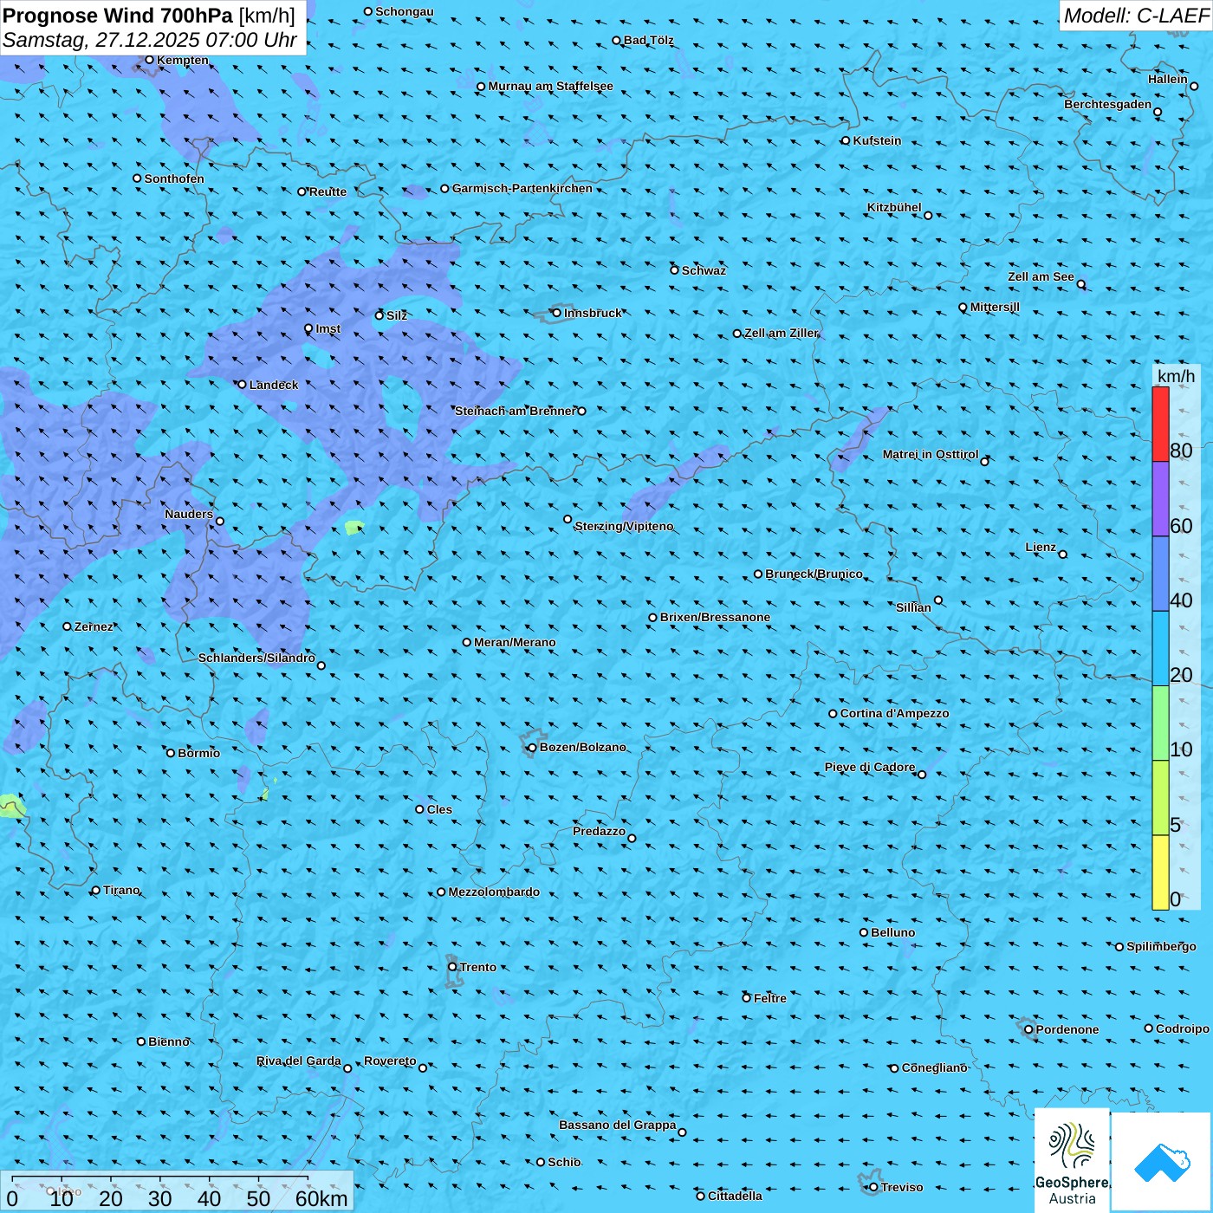Click the 'Cortina d'Ampezzo' label
Screen dimensions: 1213x1213
click(894, 713)
